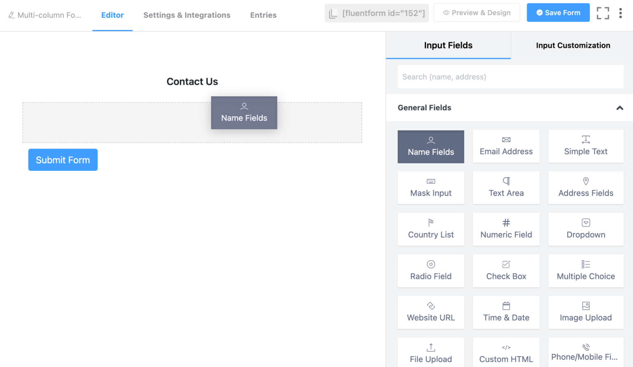
Task: Open the Input Customization tab
Action: 573,45
